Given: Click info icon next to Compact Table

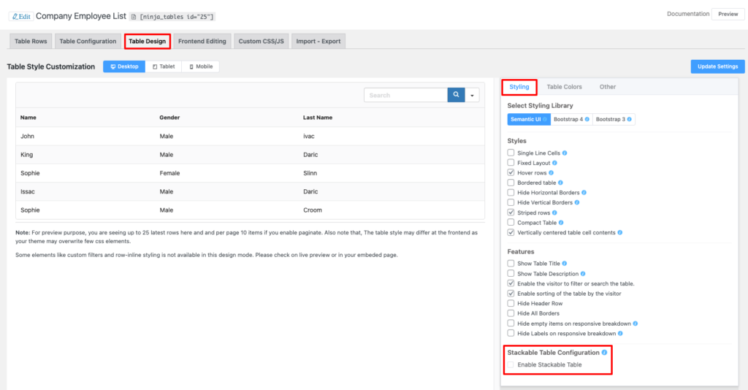Looking at the screenshot, I should coord(561,223).
